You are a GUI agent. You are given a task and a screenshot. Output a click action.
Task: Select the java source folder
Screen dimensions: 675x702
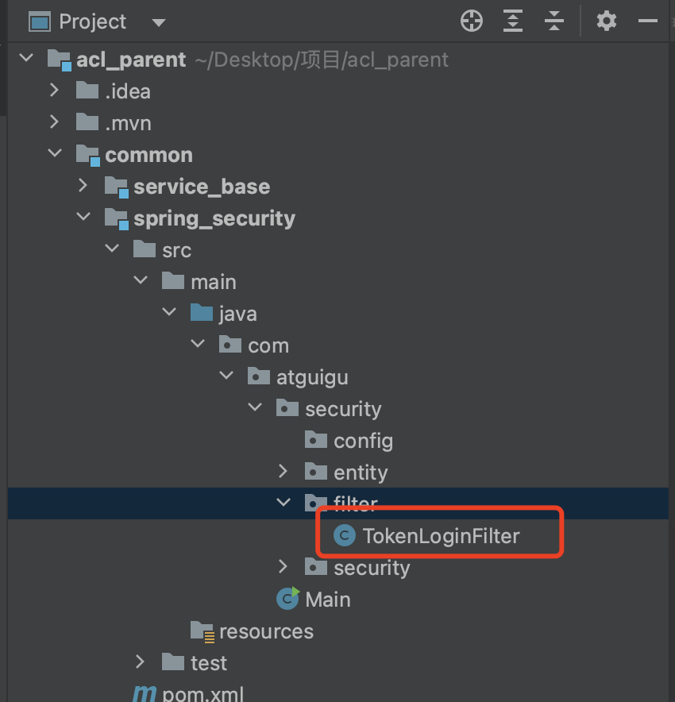[x=237, y=314]
